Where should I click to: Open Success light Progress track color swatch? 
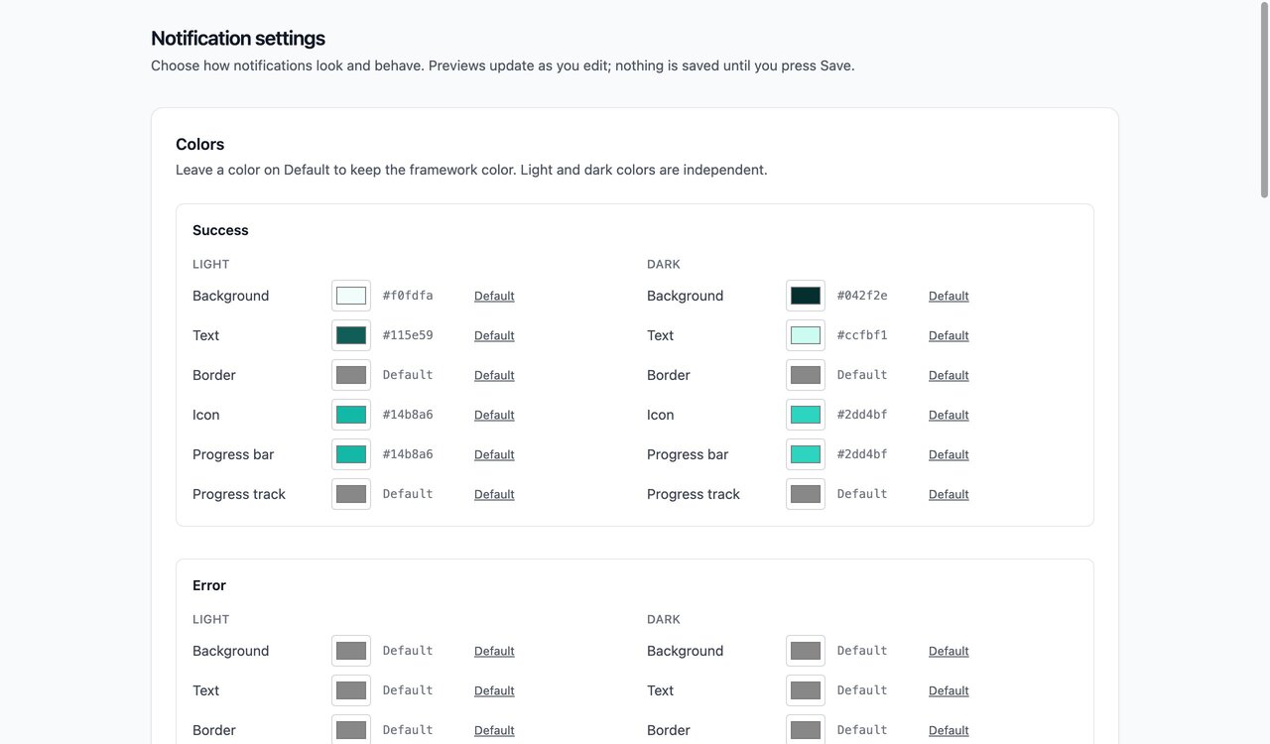coord(351,494)
